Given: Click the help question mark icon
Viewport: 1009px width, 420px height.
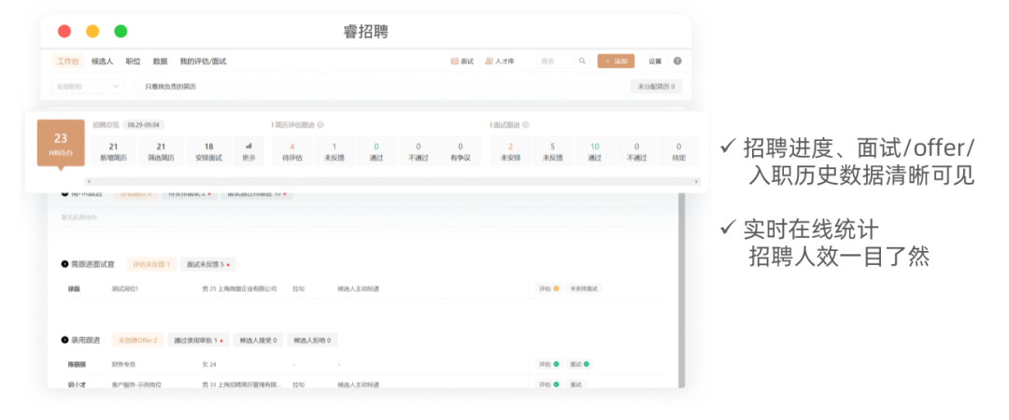Looking at the screenshot, I should pyautogui.click(x=677, y=62).
